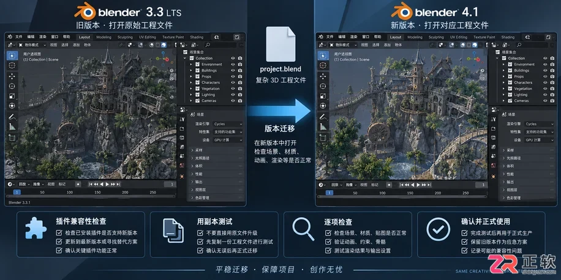Open Output properties tab icon in Blender 3.3 window
Screen dimensions: 561x280
tap(182, 138)
